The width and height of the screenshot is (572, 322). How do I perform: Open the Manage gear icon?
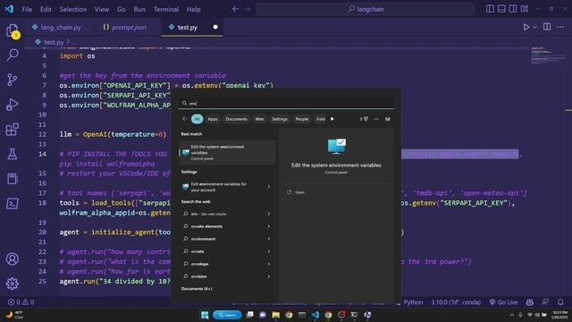12,284
